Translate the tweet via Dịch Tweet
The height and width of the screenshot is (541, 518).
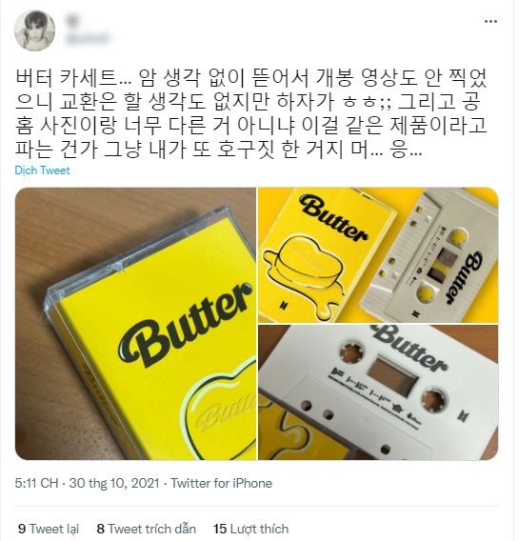[42, 170]
